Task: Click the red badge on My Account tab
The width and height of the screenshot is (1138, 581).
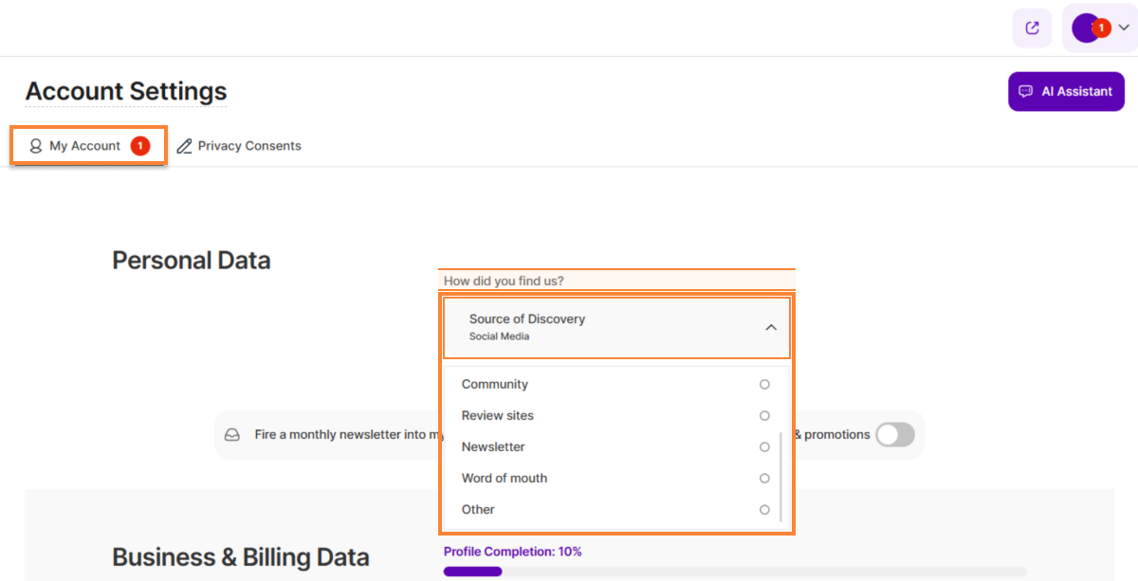Action: (x=140, y=146)
